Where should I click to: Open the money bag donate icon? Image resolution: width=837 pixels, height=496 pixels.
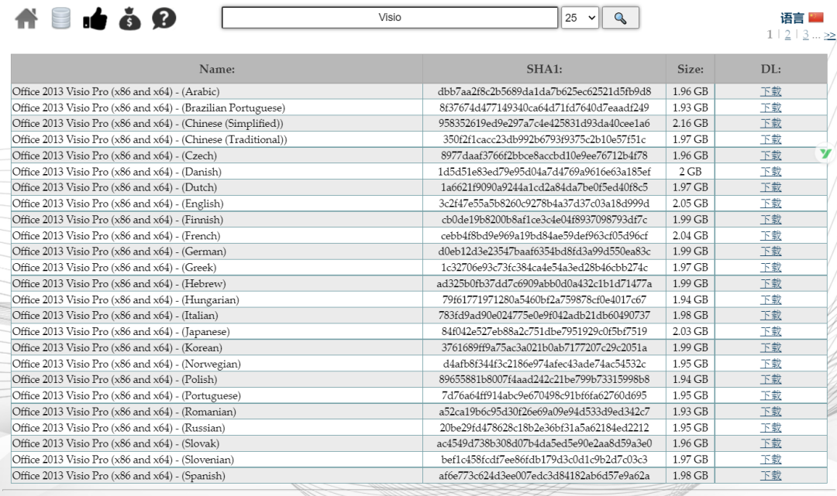(x=129, y=19)
